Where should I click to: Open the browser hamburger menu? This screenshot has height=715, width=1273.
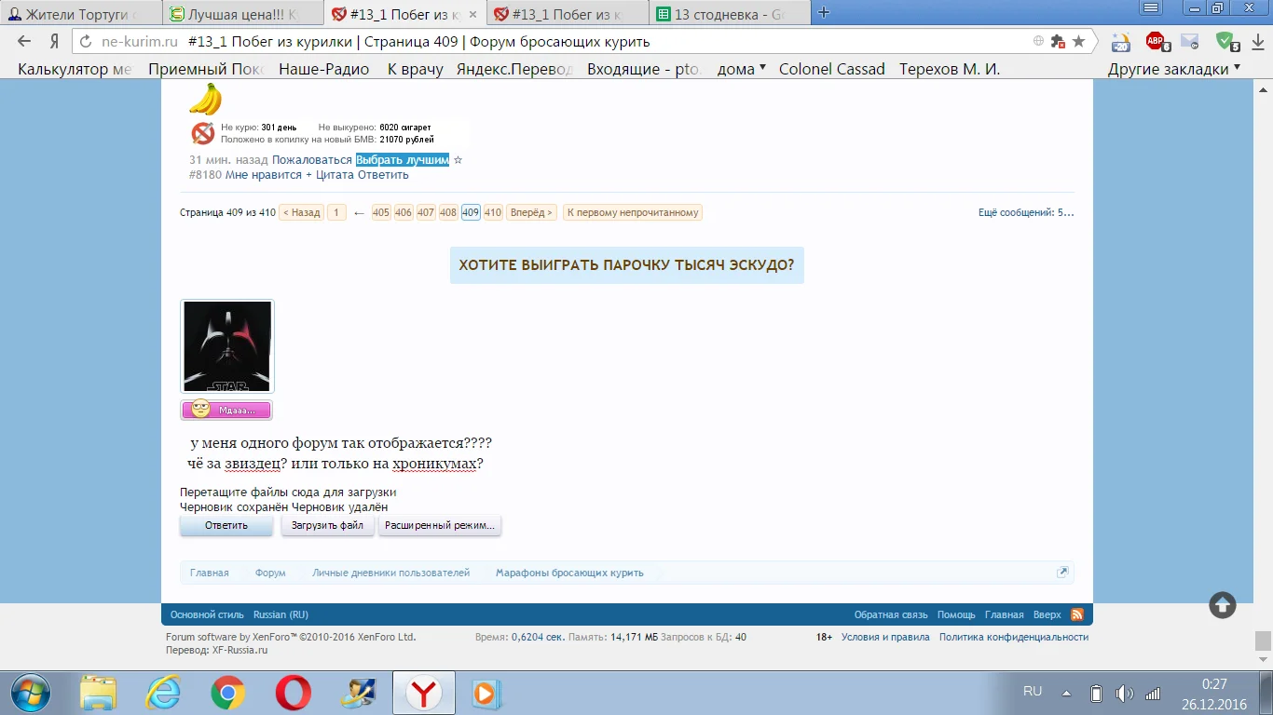[1152, 7]
